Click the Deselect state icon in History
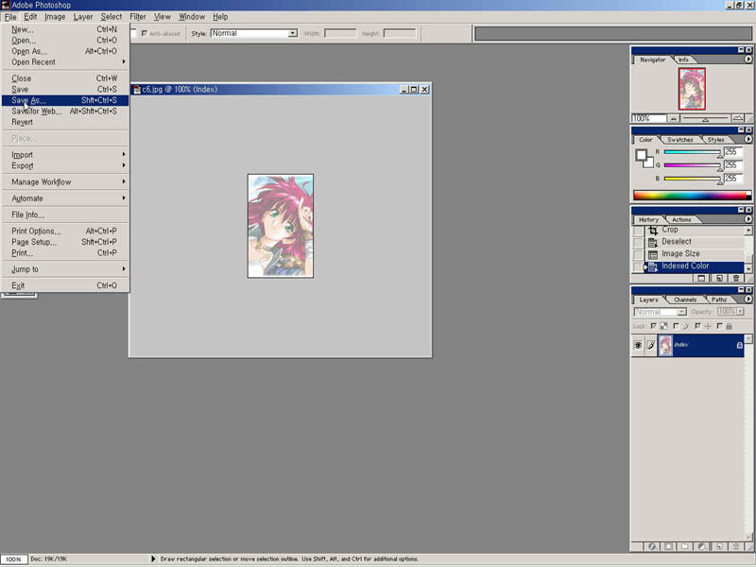 click(653, 242)
